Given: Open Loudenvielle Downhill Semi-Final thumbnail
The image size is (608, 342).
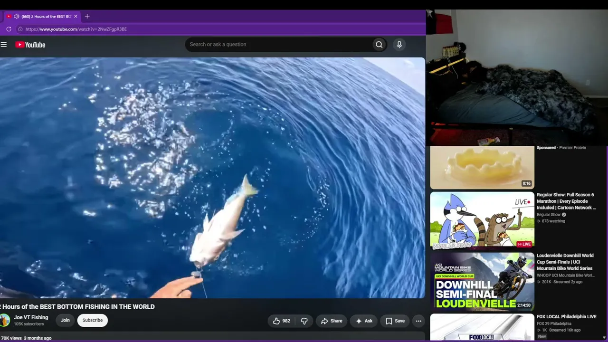Looking at the screenshot, I should pyautogui.click(x=482, y=282).
